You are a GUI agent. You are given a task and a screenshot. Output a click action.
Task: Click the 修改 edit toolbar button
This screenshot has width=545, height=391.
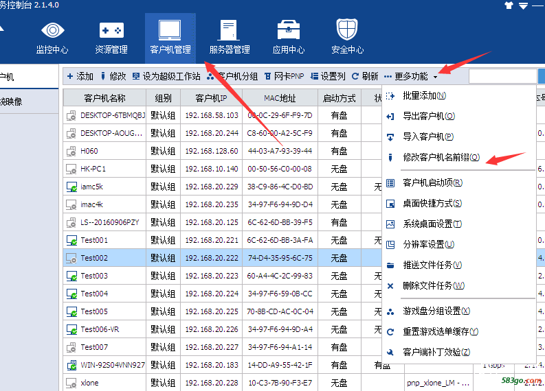[113, 76]
